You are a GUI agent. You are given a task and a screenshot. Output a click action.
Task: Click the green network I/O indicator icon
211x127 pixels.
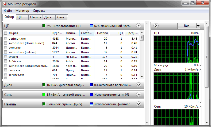pos(44,95)
